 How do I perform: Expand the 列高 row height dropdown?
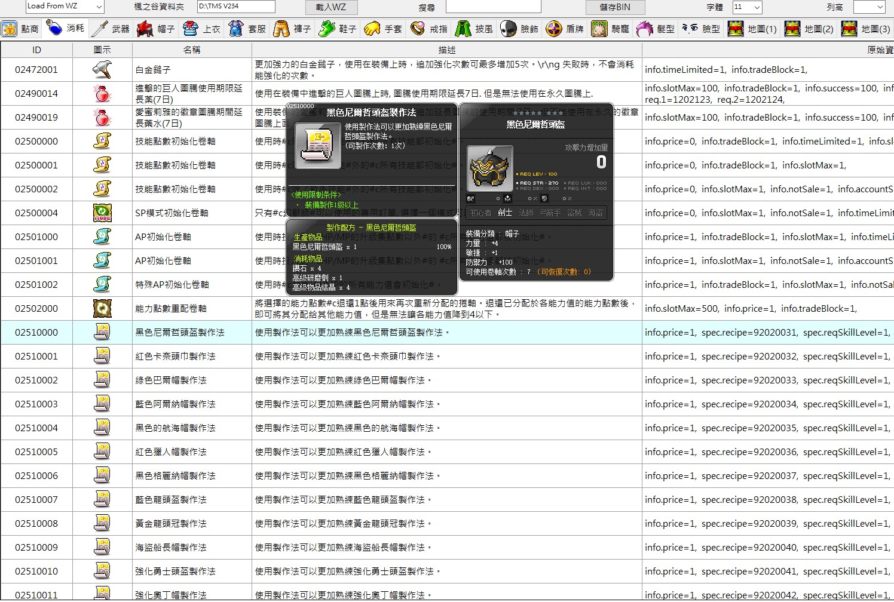[x=869, y=7]
